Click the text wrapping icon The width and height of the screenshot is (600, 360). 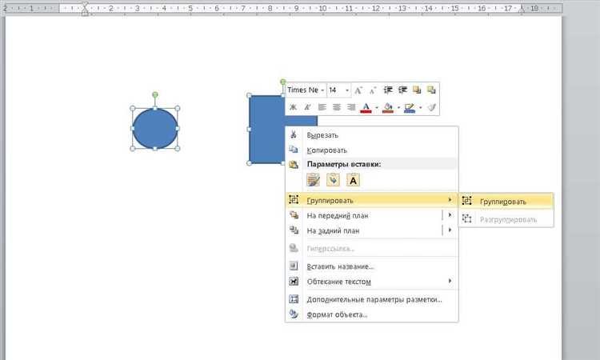[294, 281]
